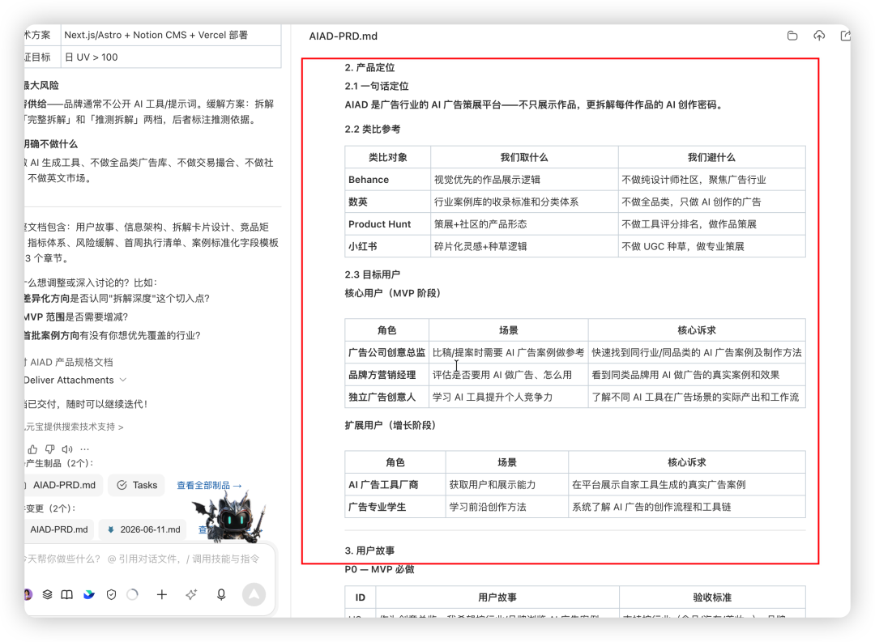The width and height of the screenshot is (875, 642).
Task: Click the 查看全部制品 link
Action: 209,485
